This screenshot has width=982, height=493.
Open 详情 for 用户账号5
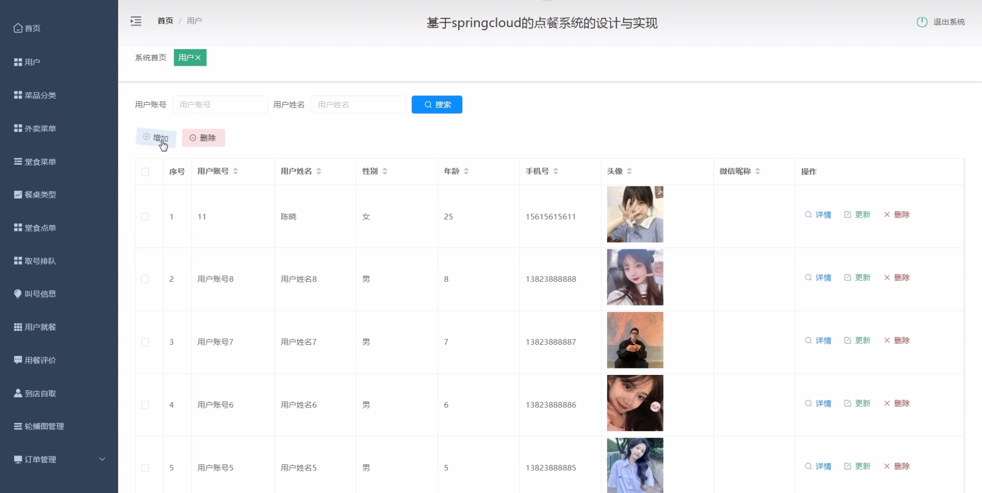[x=818, y=467]
